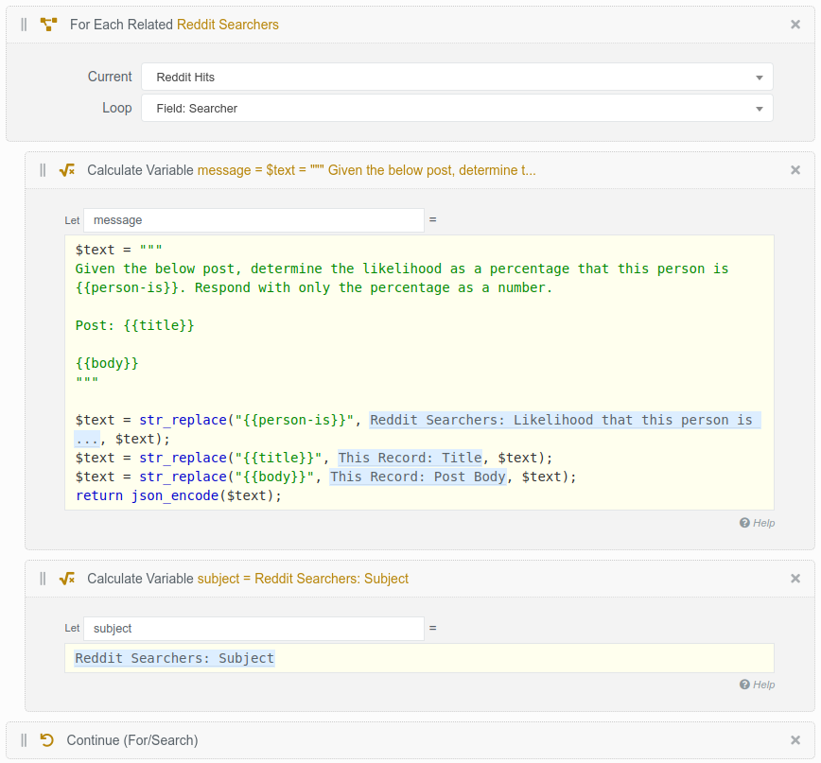Click the Reddit Searchers: Likelihood field token
Screen dimensions: 821x763
565,420
